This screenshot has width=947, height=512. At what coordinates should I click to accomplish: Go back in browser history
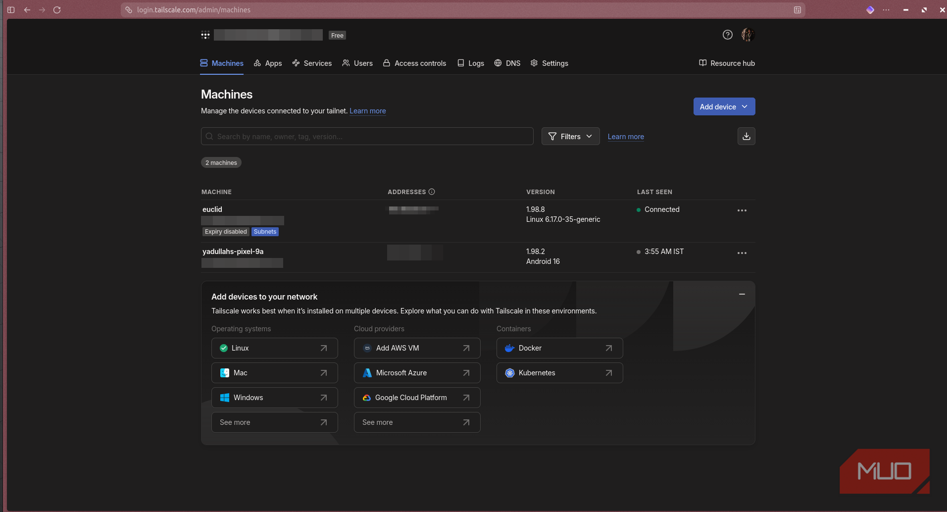27,10
